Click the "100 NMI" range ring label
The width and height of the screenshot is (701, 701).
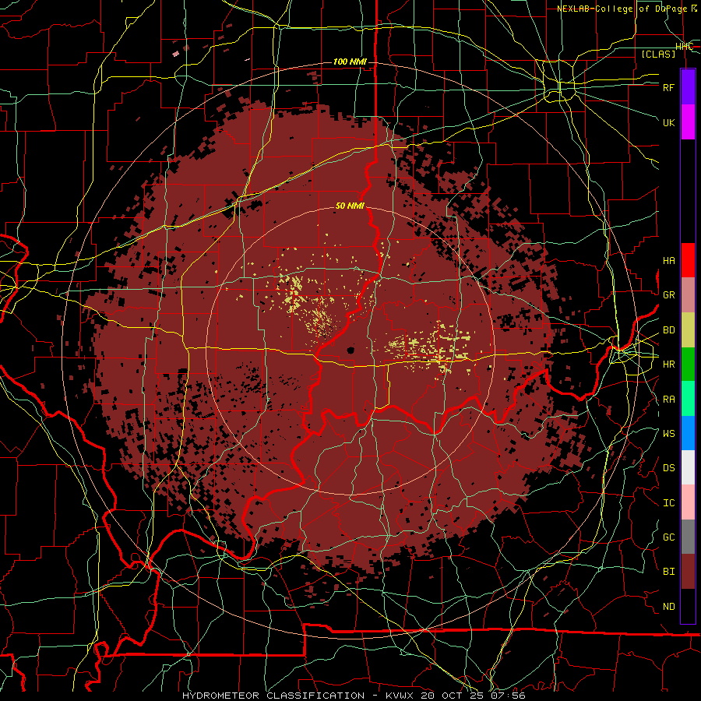350,62
